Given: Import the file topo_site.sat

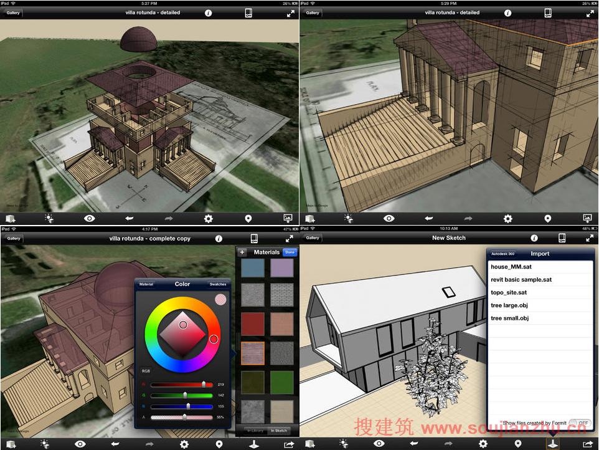Looking at the screenshot, I should [509, 292].
